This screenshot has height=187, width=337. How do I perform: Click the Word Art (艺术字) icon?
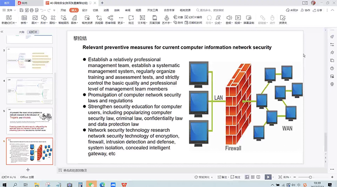(167, 20)
